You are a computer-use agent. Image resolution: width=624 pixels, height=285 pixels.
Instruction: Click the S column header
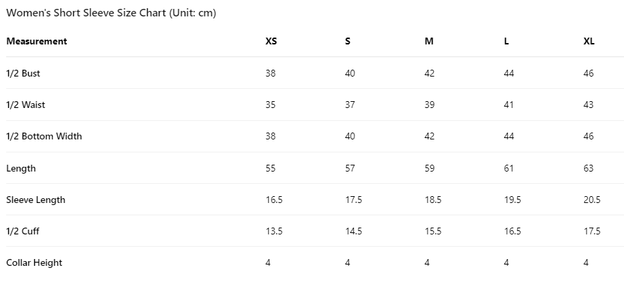click(348, 41)
